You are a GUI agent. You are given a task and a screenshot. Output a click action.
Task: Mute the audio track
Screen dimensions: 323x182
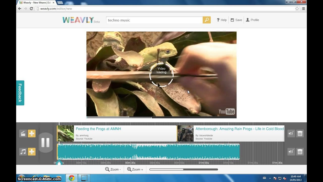tap(291, 152)
